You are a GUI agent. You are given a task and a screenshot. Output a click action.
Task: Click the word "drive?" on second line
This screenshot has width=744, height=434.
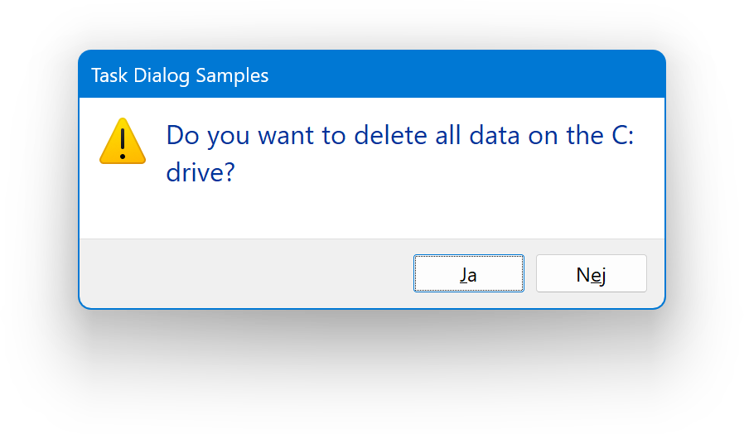pyautogui.click(x=200, y=172)
